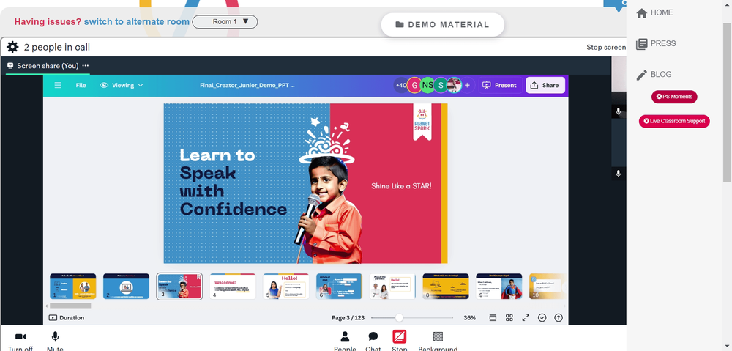Open the help question mark icon
The height and width of the screenshot is (351, 732).
[559, 318]
